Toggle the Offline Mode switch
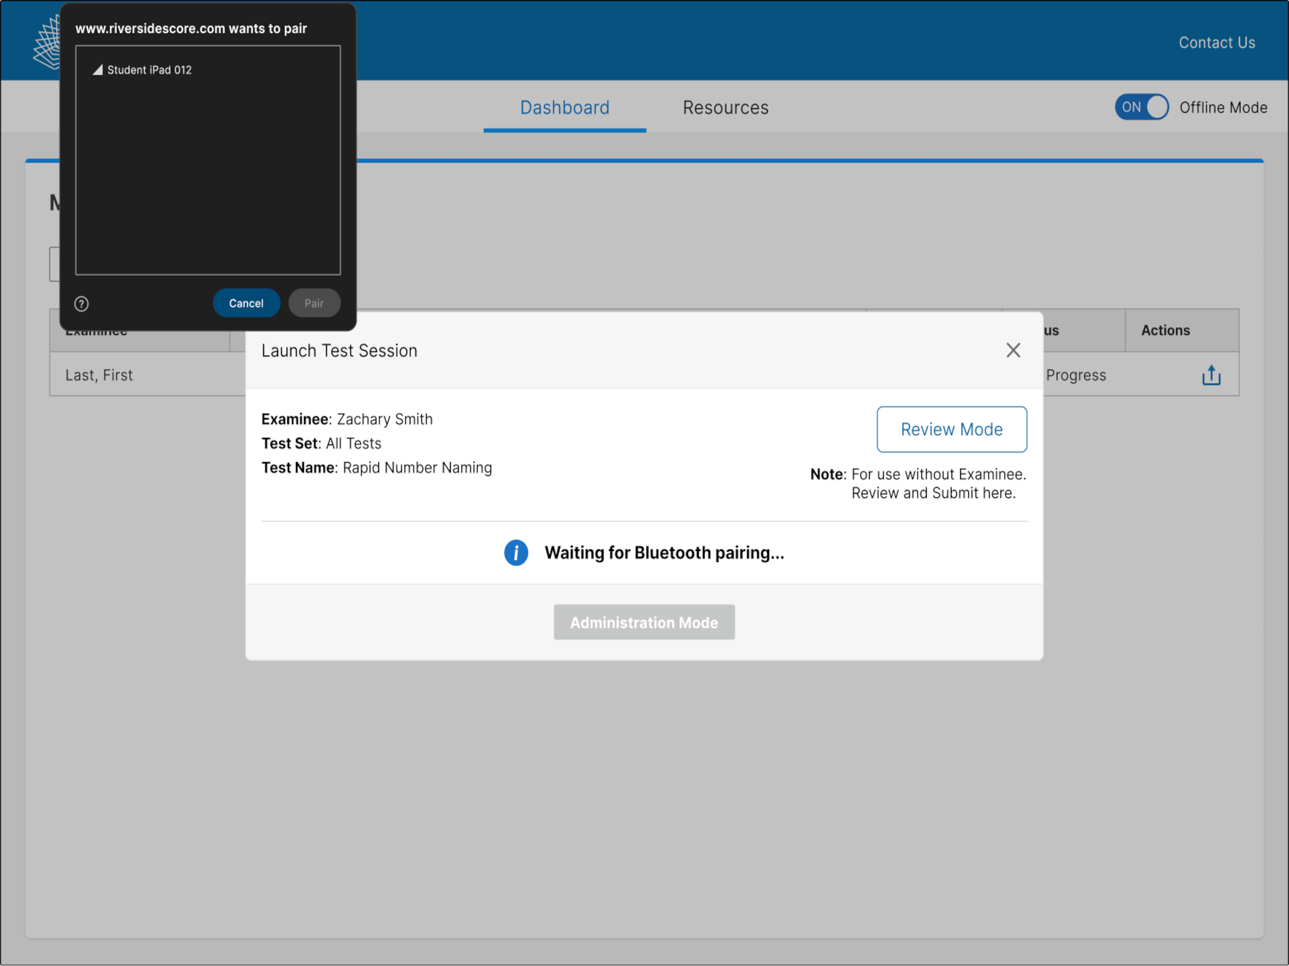The height and width of the screenshot is (966, 1289). pyautogui.click(x=1142, y=107)
